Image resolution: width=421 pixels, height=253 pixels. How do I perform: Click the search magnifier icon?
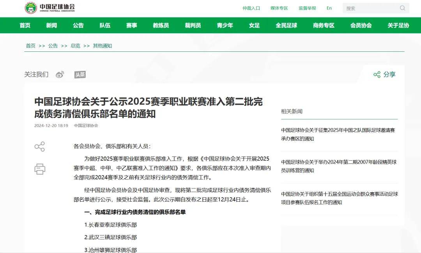click(402, 8)
